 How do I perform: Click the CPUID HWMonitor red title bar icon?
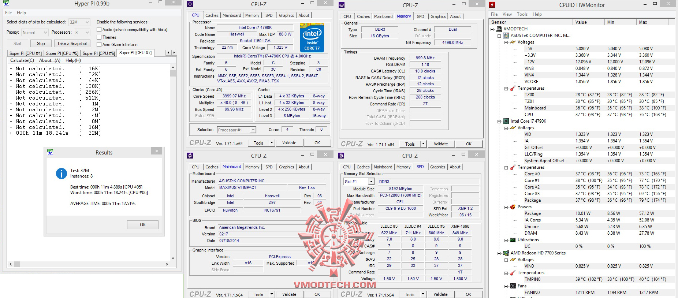pyautogui.click(x=492, y=5)
